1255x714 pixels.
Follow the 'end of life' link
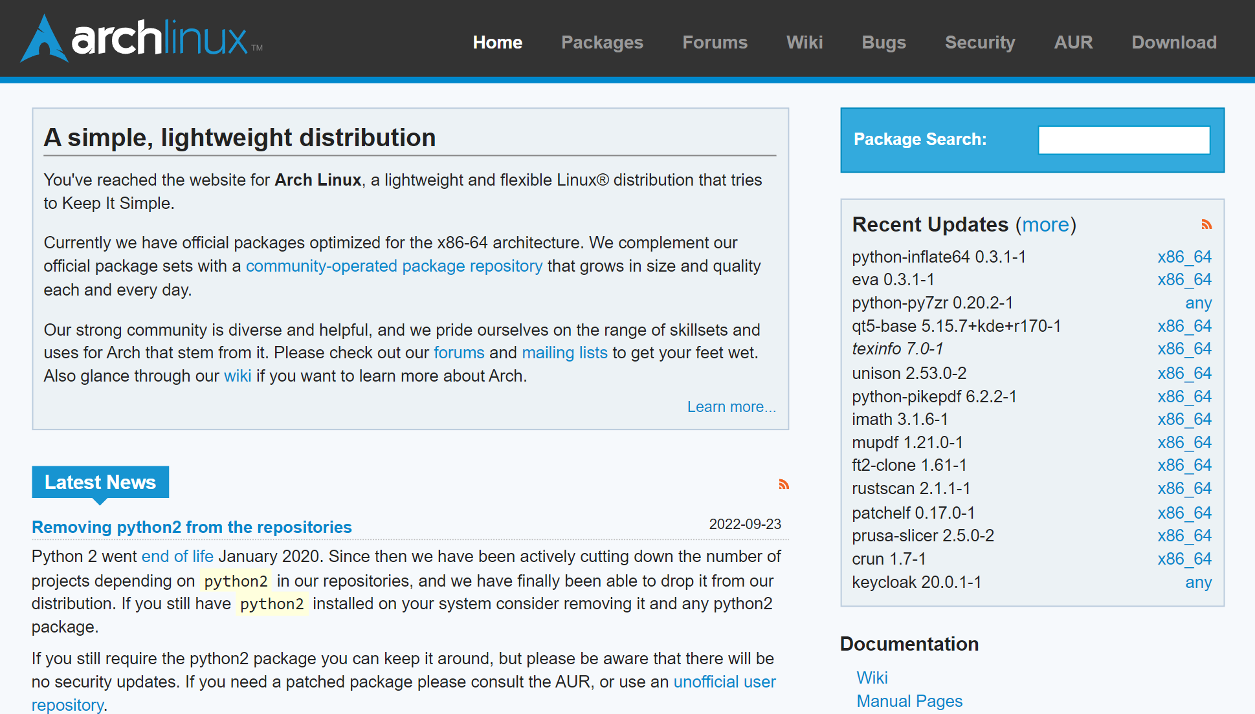coord(177,556)
